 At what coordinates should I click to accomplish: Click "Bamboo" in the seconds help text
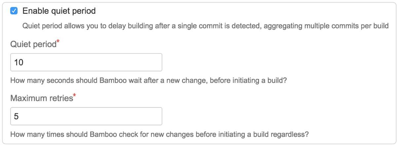(x=111, y=81)
